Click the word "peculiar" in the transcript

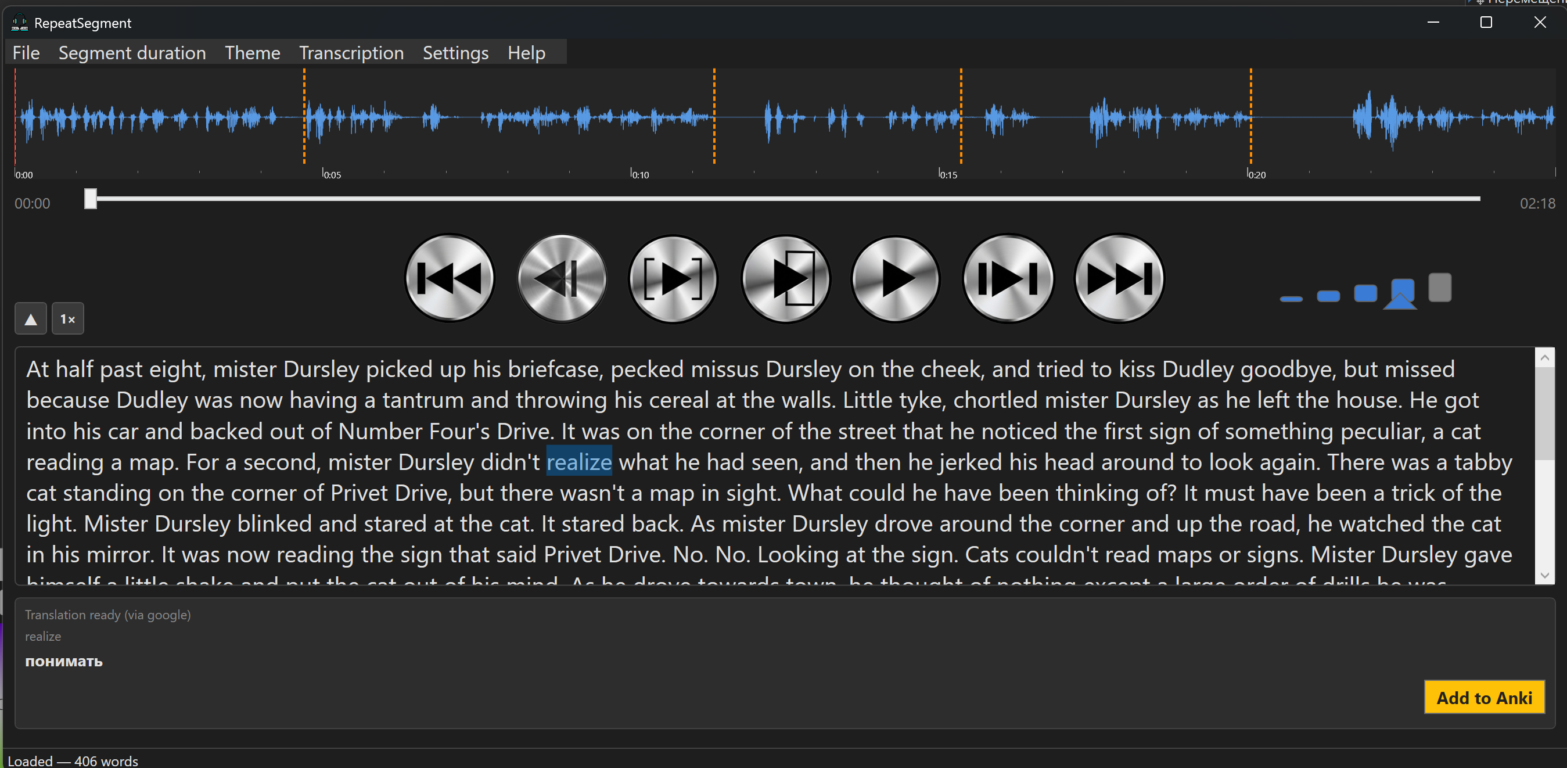1382,432
